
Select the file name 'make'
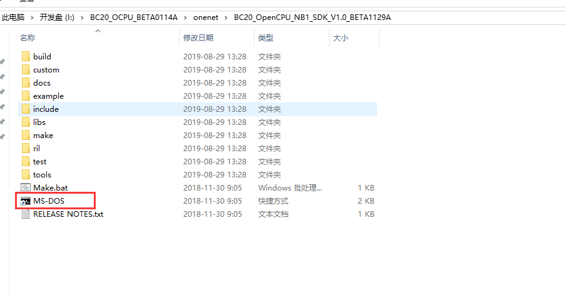tap(43, 136)
